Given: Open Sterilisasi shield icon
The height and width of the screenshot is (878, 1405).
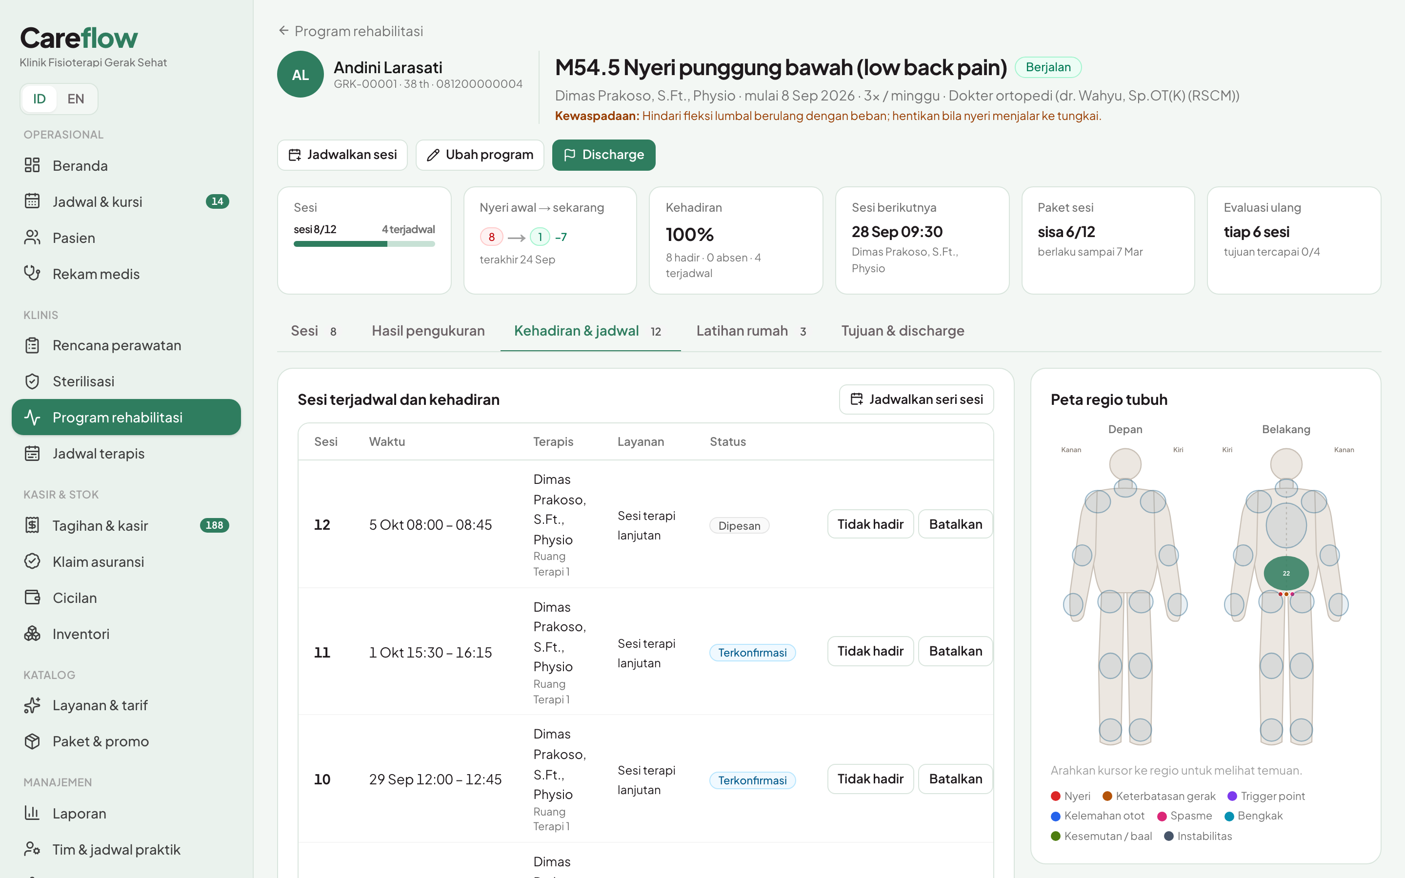Looking at the screenshot, I should (32, 381).
